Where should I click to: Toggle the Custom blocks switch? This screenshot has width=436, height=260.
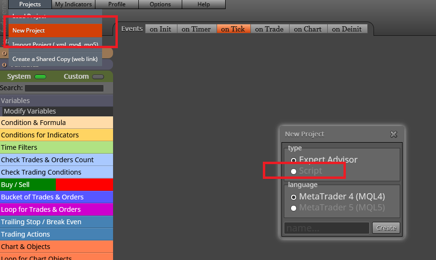coord(98,77)
